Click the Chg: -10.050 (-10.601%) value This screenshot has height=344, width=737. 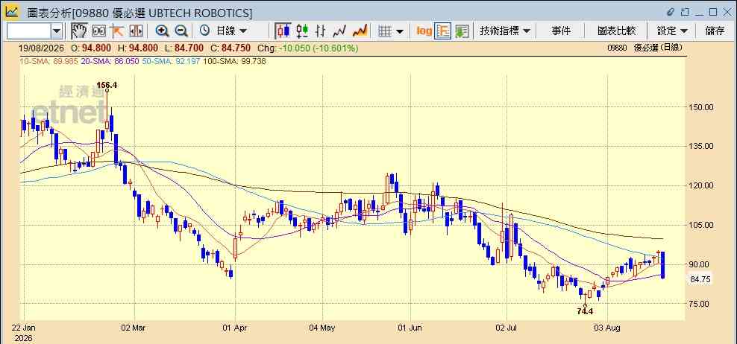[x=308, y=48]
